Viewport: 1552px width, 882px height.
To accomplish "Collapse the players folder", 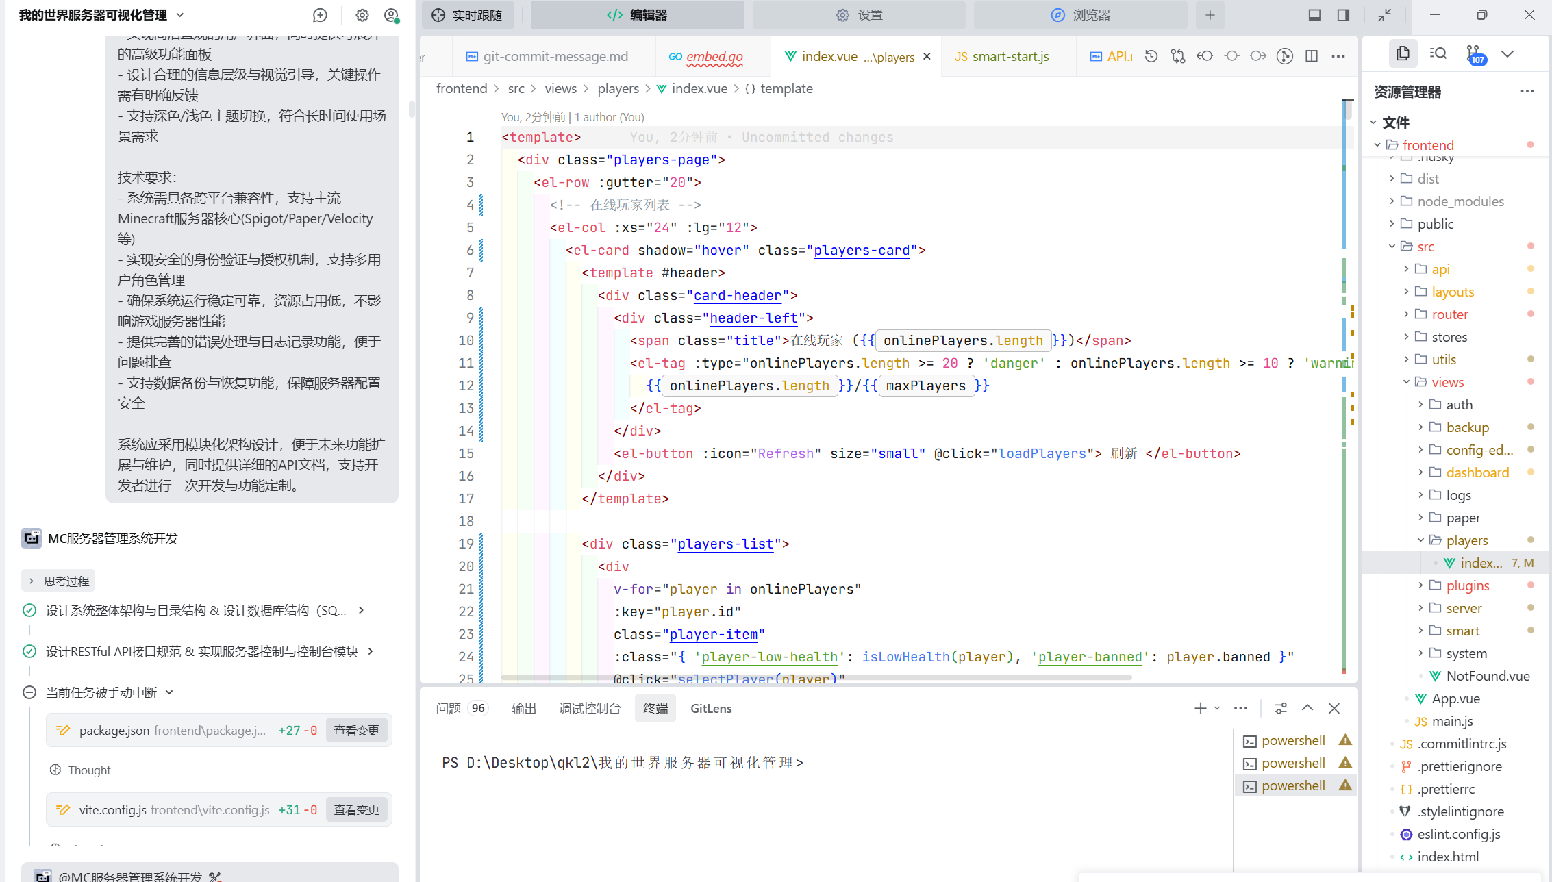I will (1420, 540).
